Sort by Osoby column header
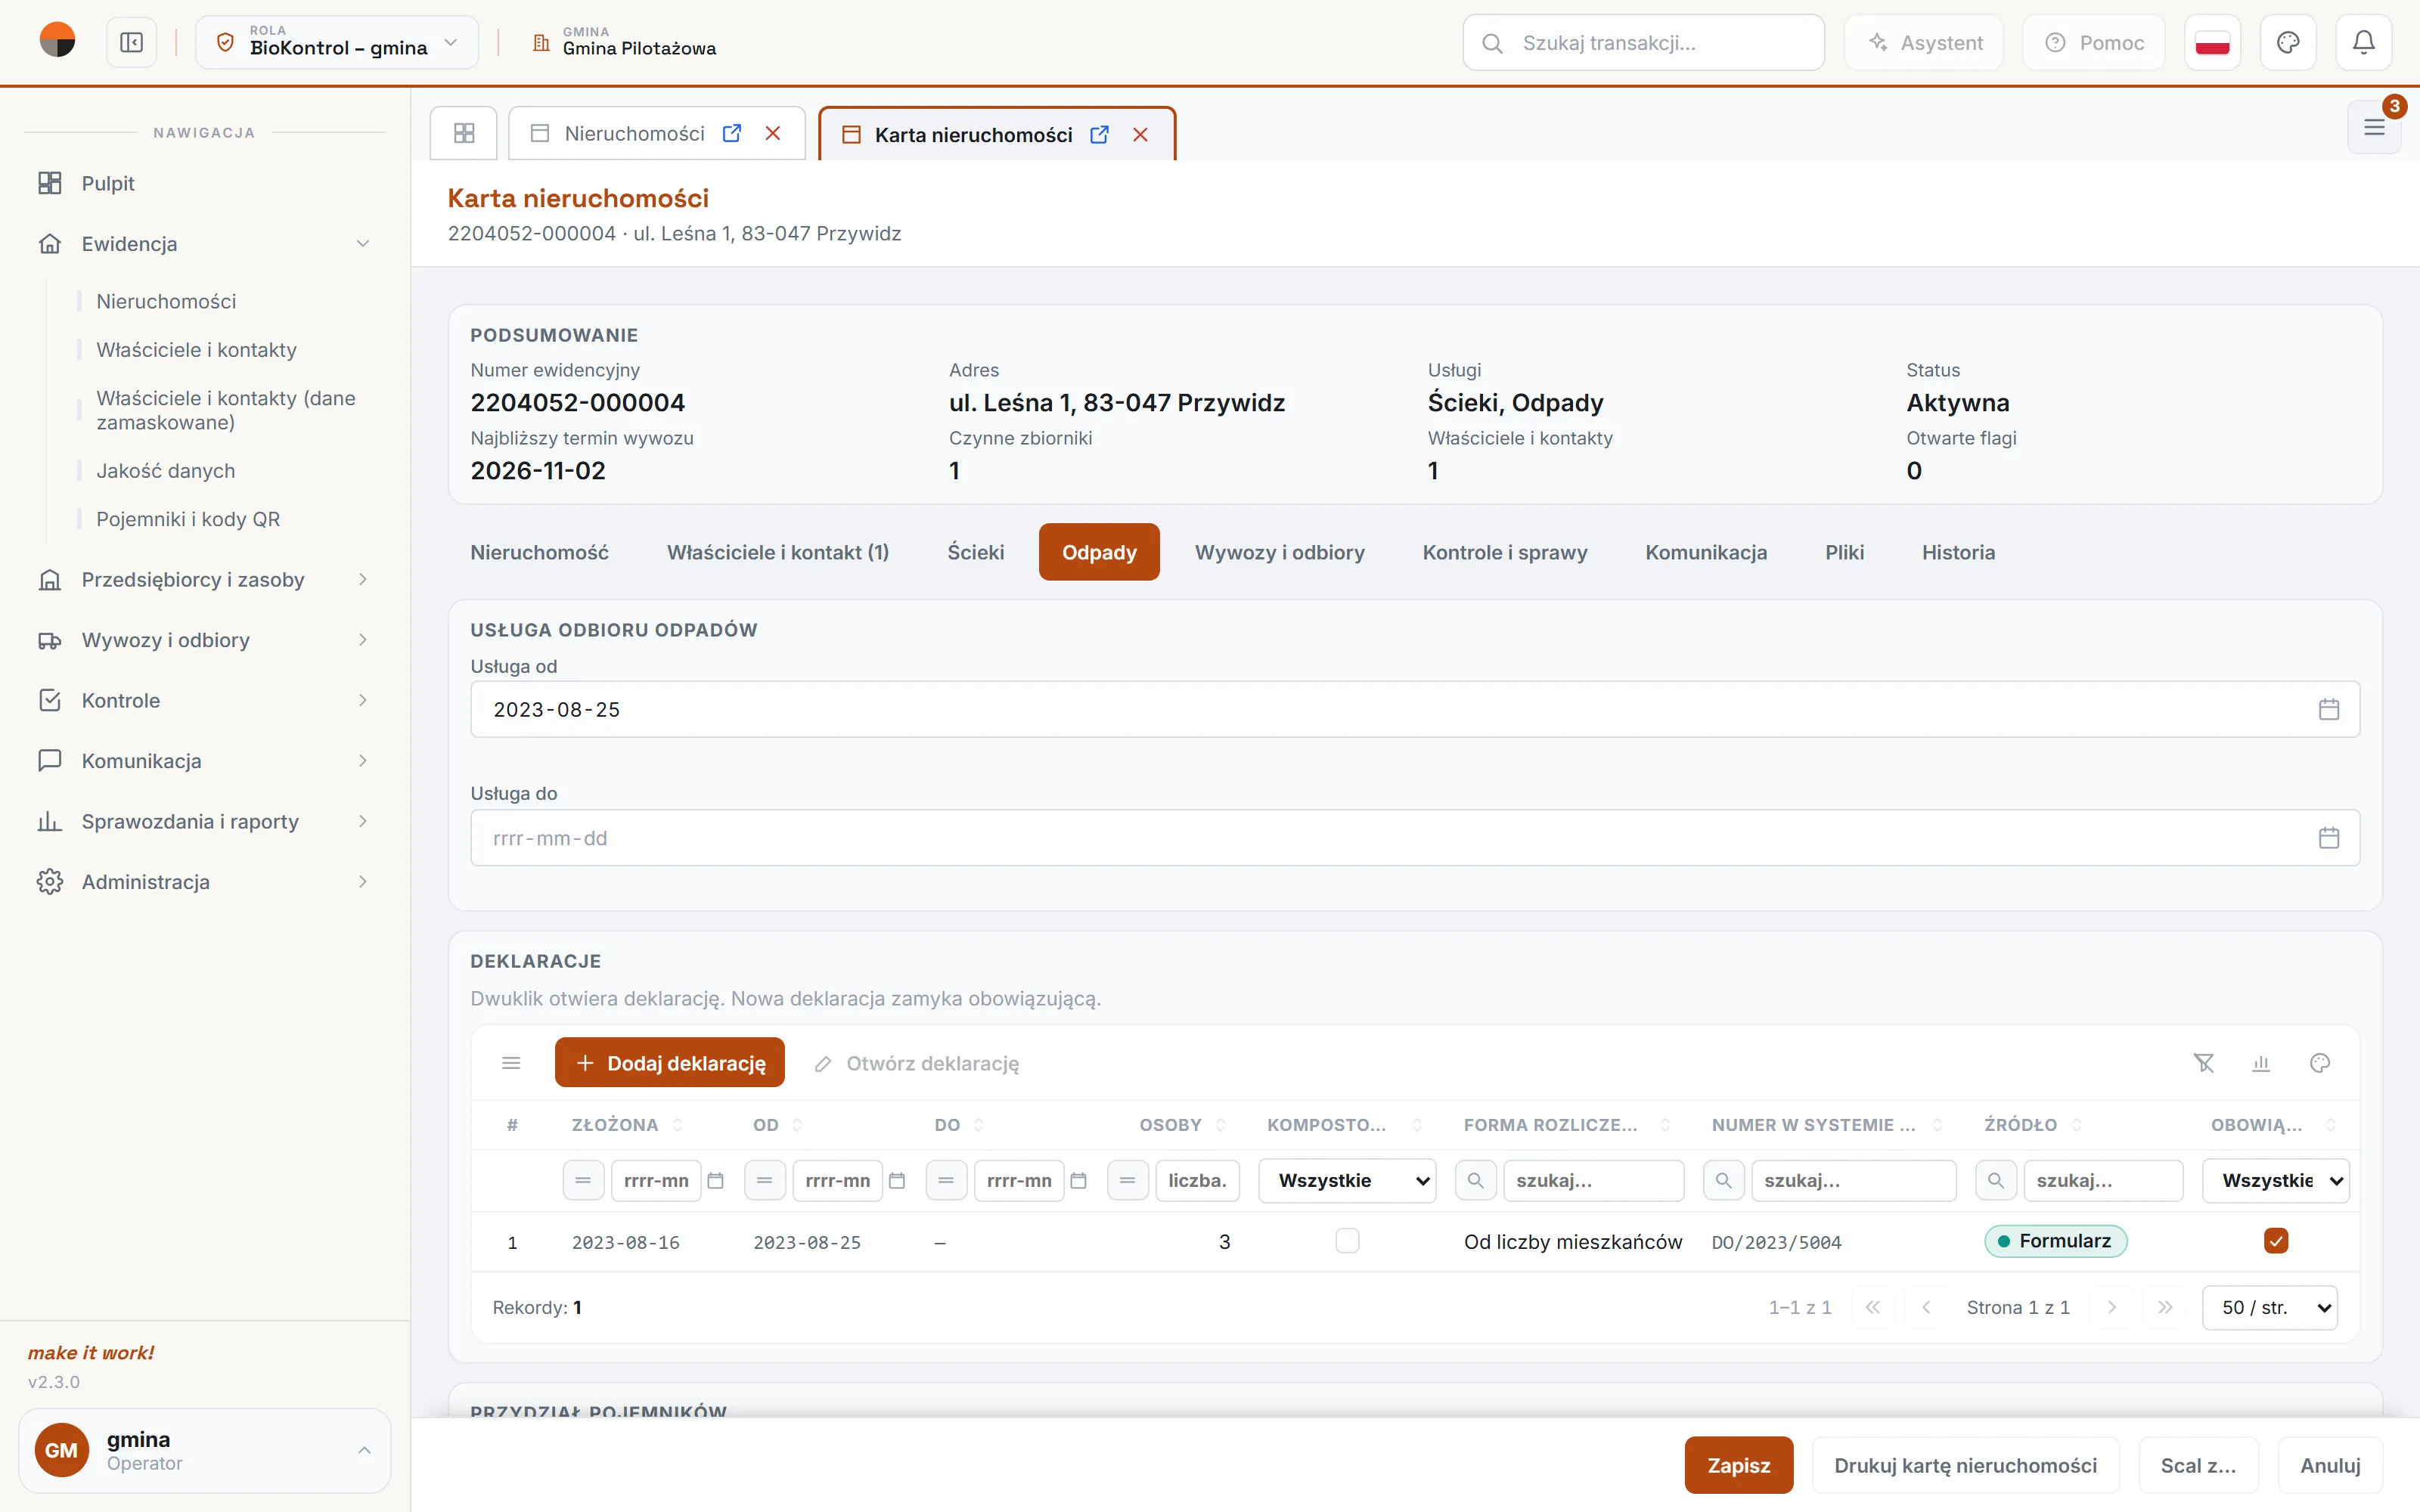Image resolution: width=2420 pixels, height=1512 pixels. tap(1170, 1125)
